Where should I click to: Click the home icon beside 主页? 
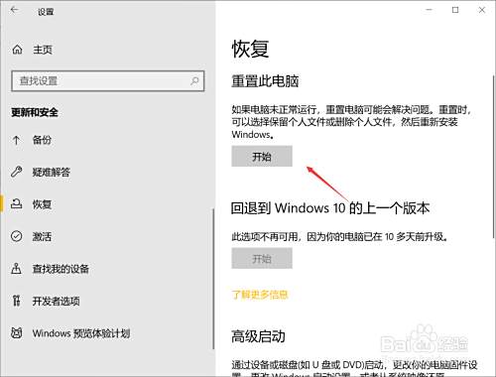[17, 50]
